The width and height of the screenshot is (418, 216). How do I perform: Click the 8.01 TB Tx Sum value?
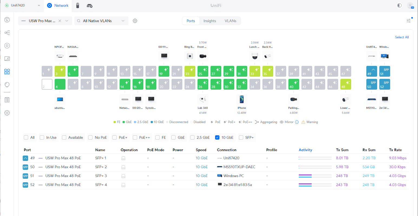coord(342,158)
